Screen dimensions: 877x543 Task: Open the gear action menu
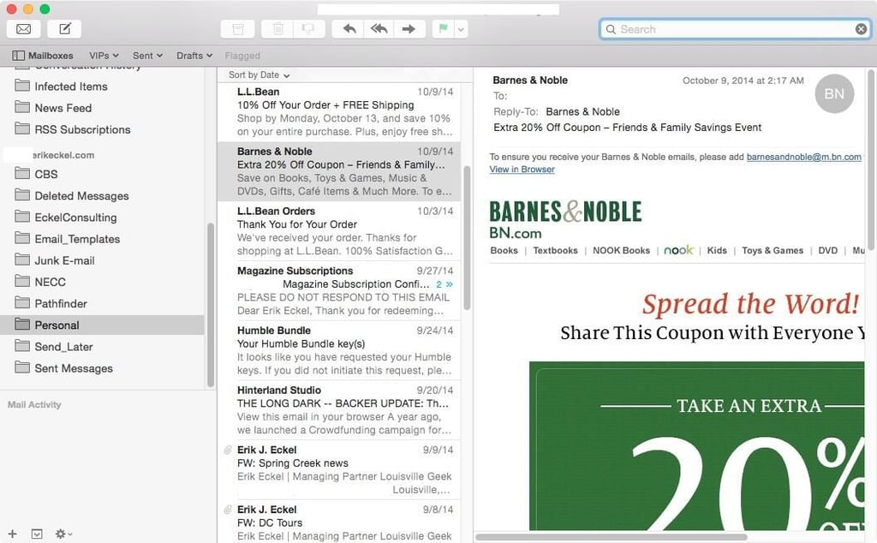point(63,534)
